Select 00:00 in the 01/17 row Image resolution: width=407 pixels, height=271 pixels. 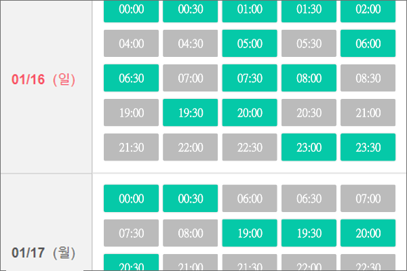point(131,199)
